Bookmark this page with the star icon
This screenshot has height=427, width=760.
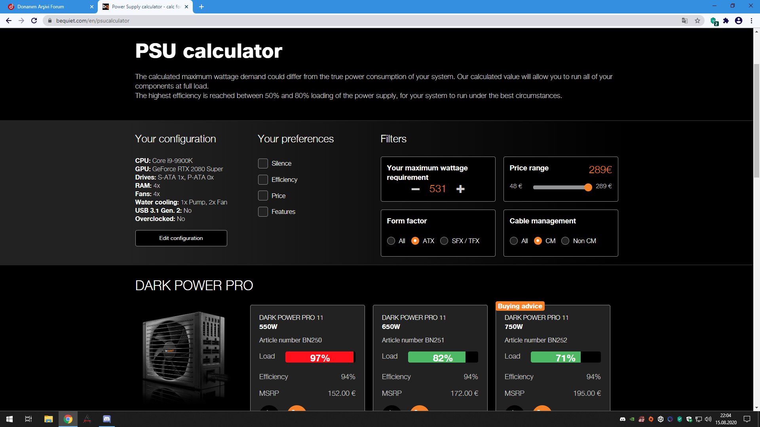click(697, 21)
